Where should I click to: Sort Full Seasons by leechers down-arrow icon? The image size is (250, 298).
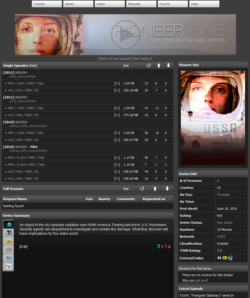pos(167,188)
